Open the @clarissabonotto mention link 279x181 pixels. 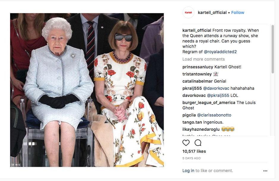pos(214,115)
